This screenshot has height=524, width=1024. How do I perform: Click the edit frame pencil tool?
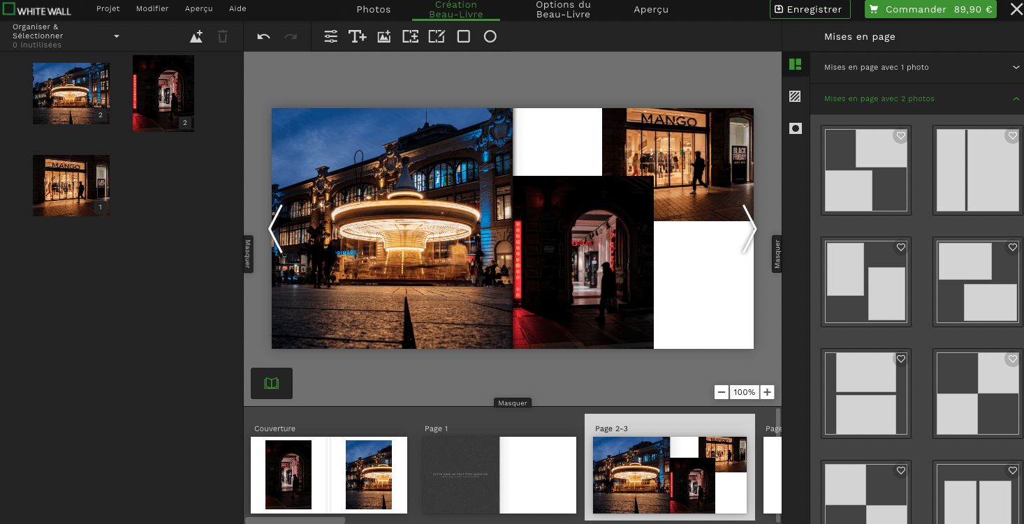[x=437, y=36]
